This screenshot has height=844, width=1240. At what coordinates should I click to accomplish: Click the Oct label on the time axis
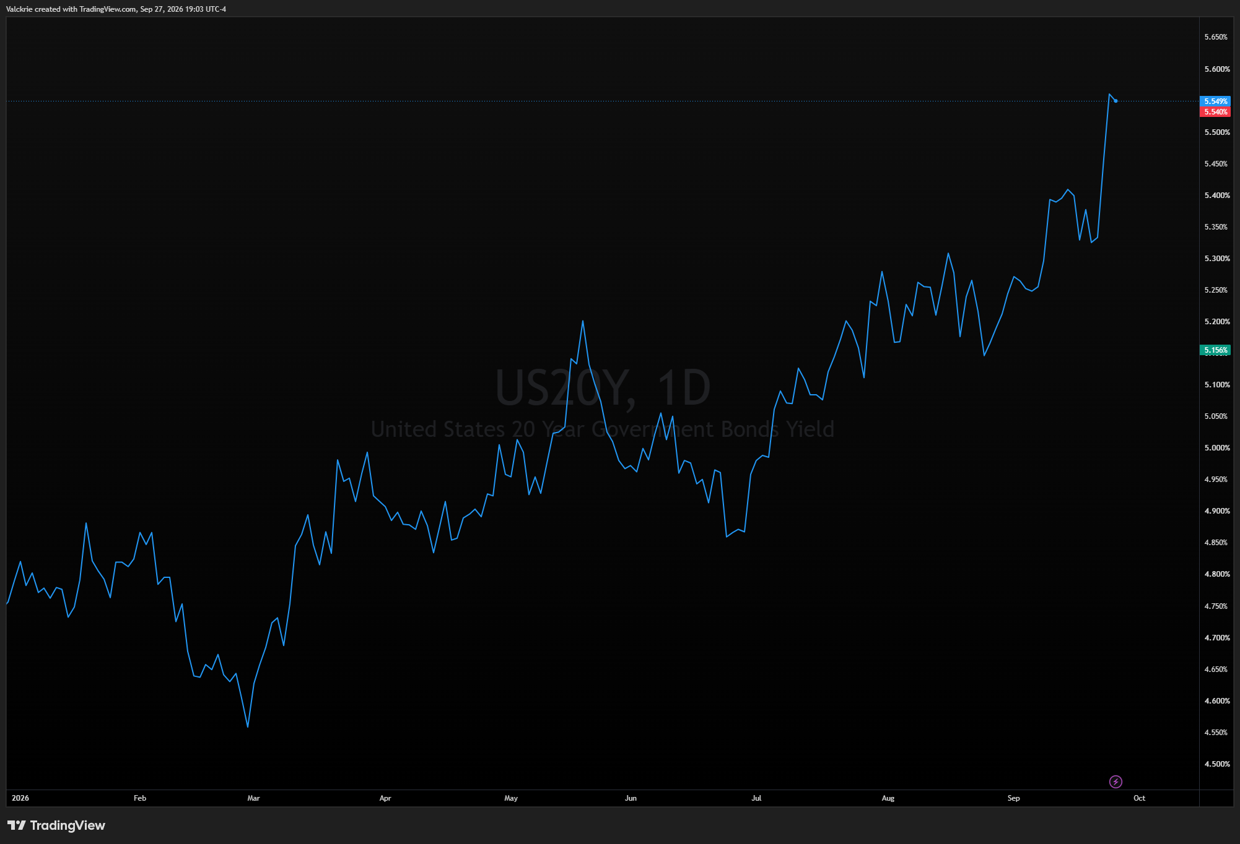tap(1139, 798)
